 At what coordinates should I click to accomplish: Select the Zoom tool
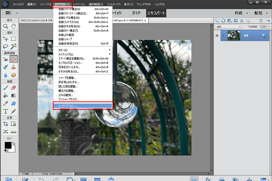click(5, 26)
